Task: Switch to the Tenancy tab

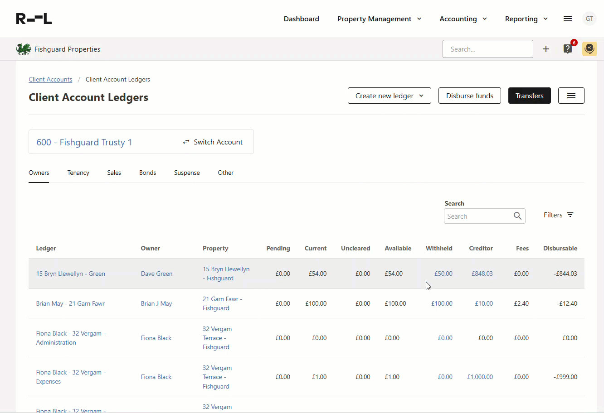Action: tap(78, 173)
